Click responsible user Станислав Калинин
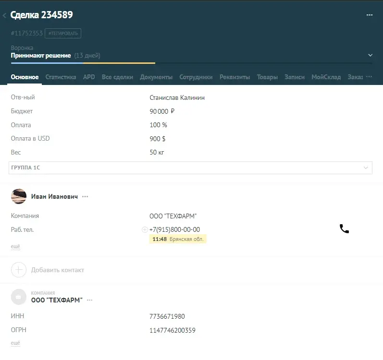This screenshot has height=360, width=383. pyautogui.click(x=177, y=97)
